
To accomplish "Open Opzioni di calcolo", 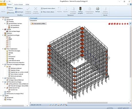I will pyautogui.click(x=105, y=10).
